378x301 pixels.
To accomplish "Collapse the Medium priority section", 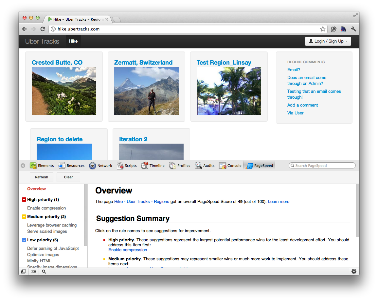I will click(x=24, y=217).
